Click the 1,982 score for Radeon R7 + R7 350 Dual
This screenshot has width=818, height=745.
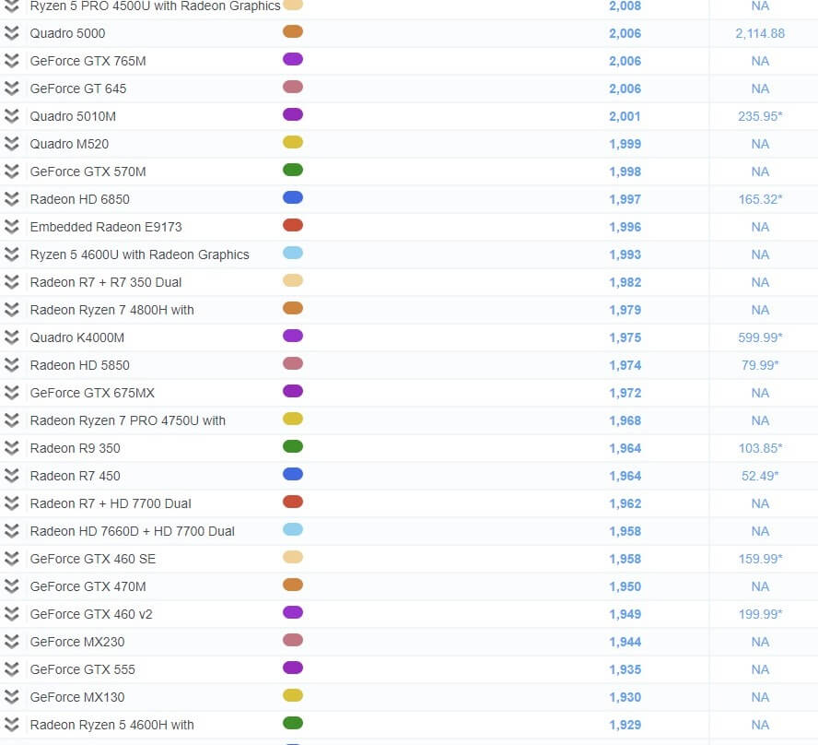[625, 282]
